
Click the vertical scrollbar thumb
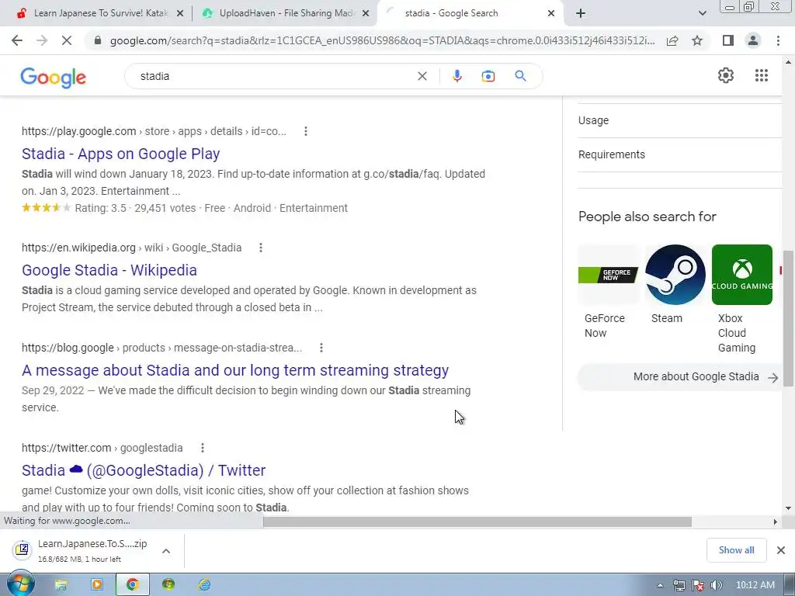tap(789, 318)
